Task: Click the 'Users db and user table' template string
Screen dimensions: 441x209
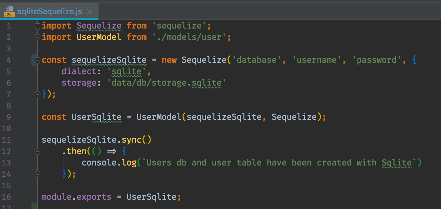Action: (x=279, y=163)
